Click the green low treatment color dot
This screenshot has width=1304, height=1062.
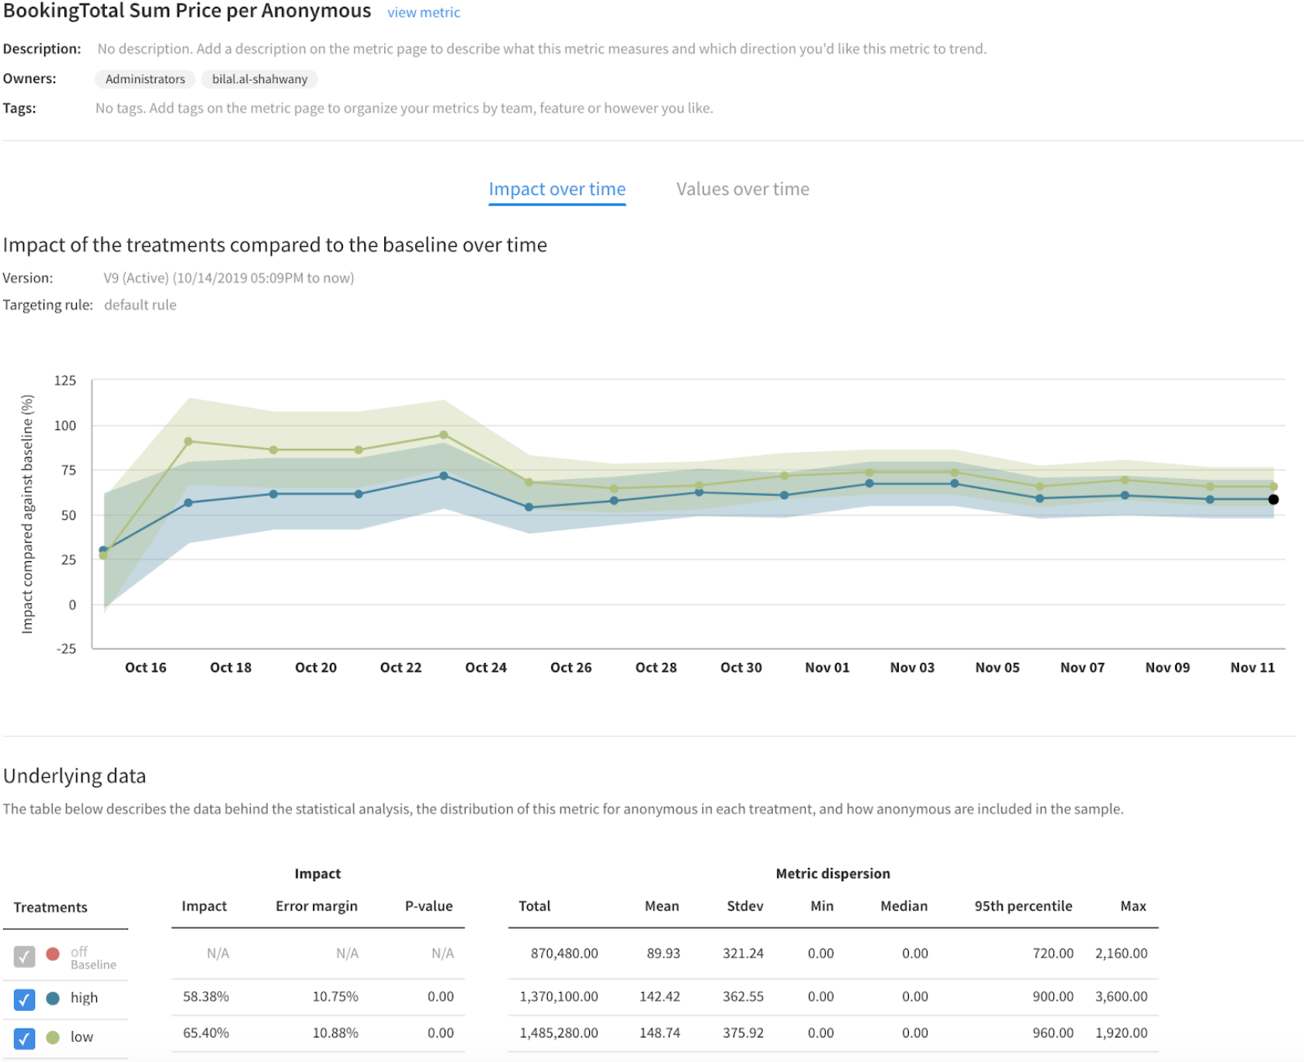[x=53, y=1037]
